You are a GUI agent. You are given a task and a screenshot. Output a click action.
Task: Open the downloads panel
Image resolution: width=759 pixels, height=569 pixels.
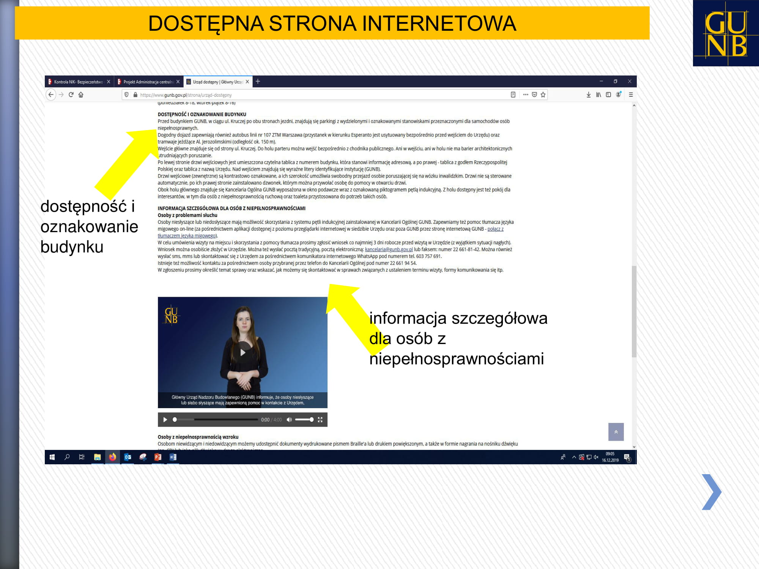(x=589, y=95)
